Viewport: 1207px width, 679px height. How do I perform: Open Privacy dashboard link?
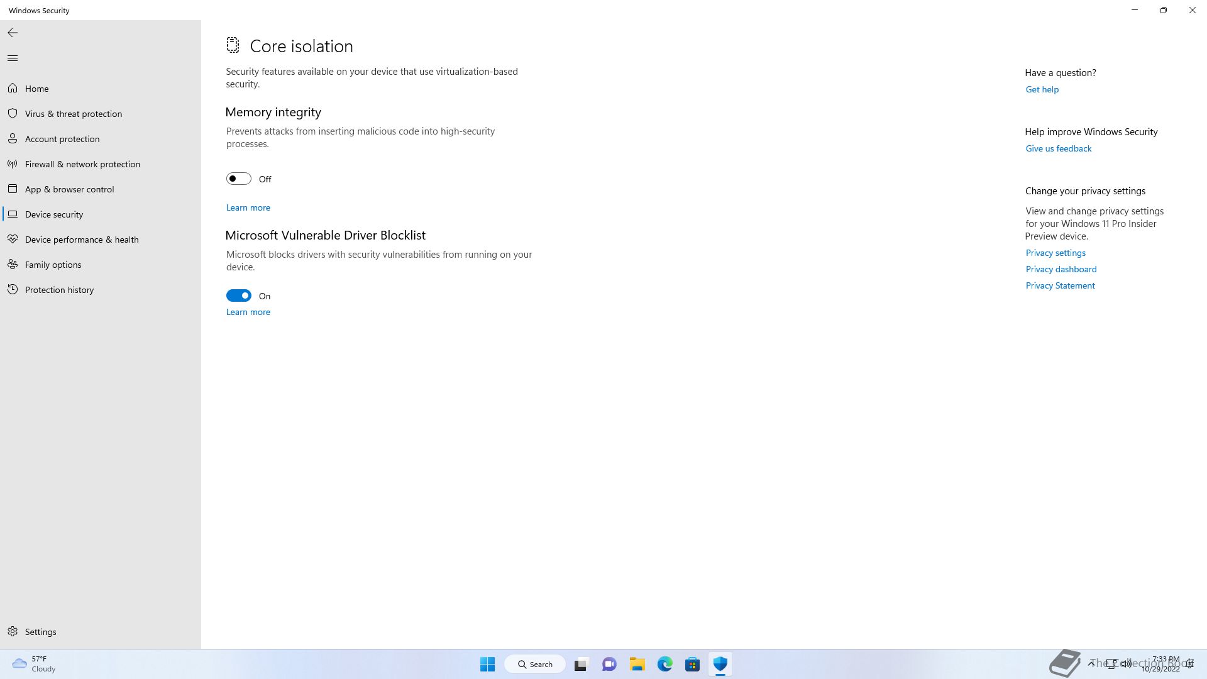tap(1061, 269)
